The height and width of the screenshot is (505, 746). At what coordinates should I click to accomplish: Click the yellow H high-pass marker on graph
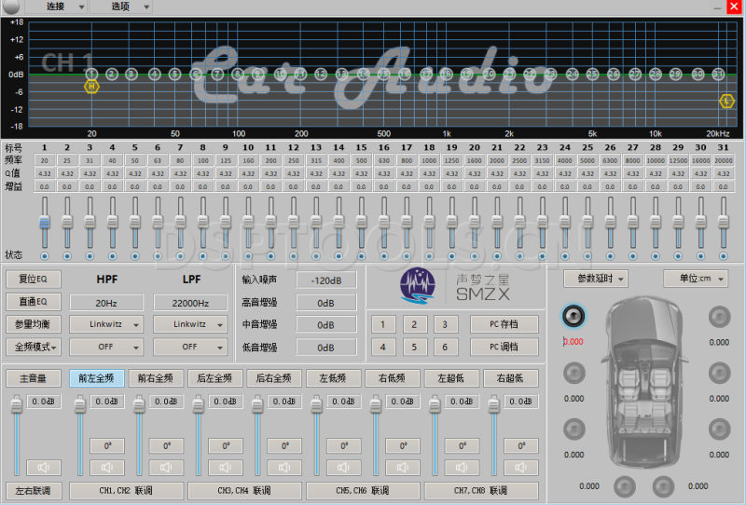91,87
